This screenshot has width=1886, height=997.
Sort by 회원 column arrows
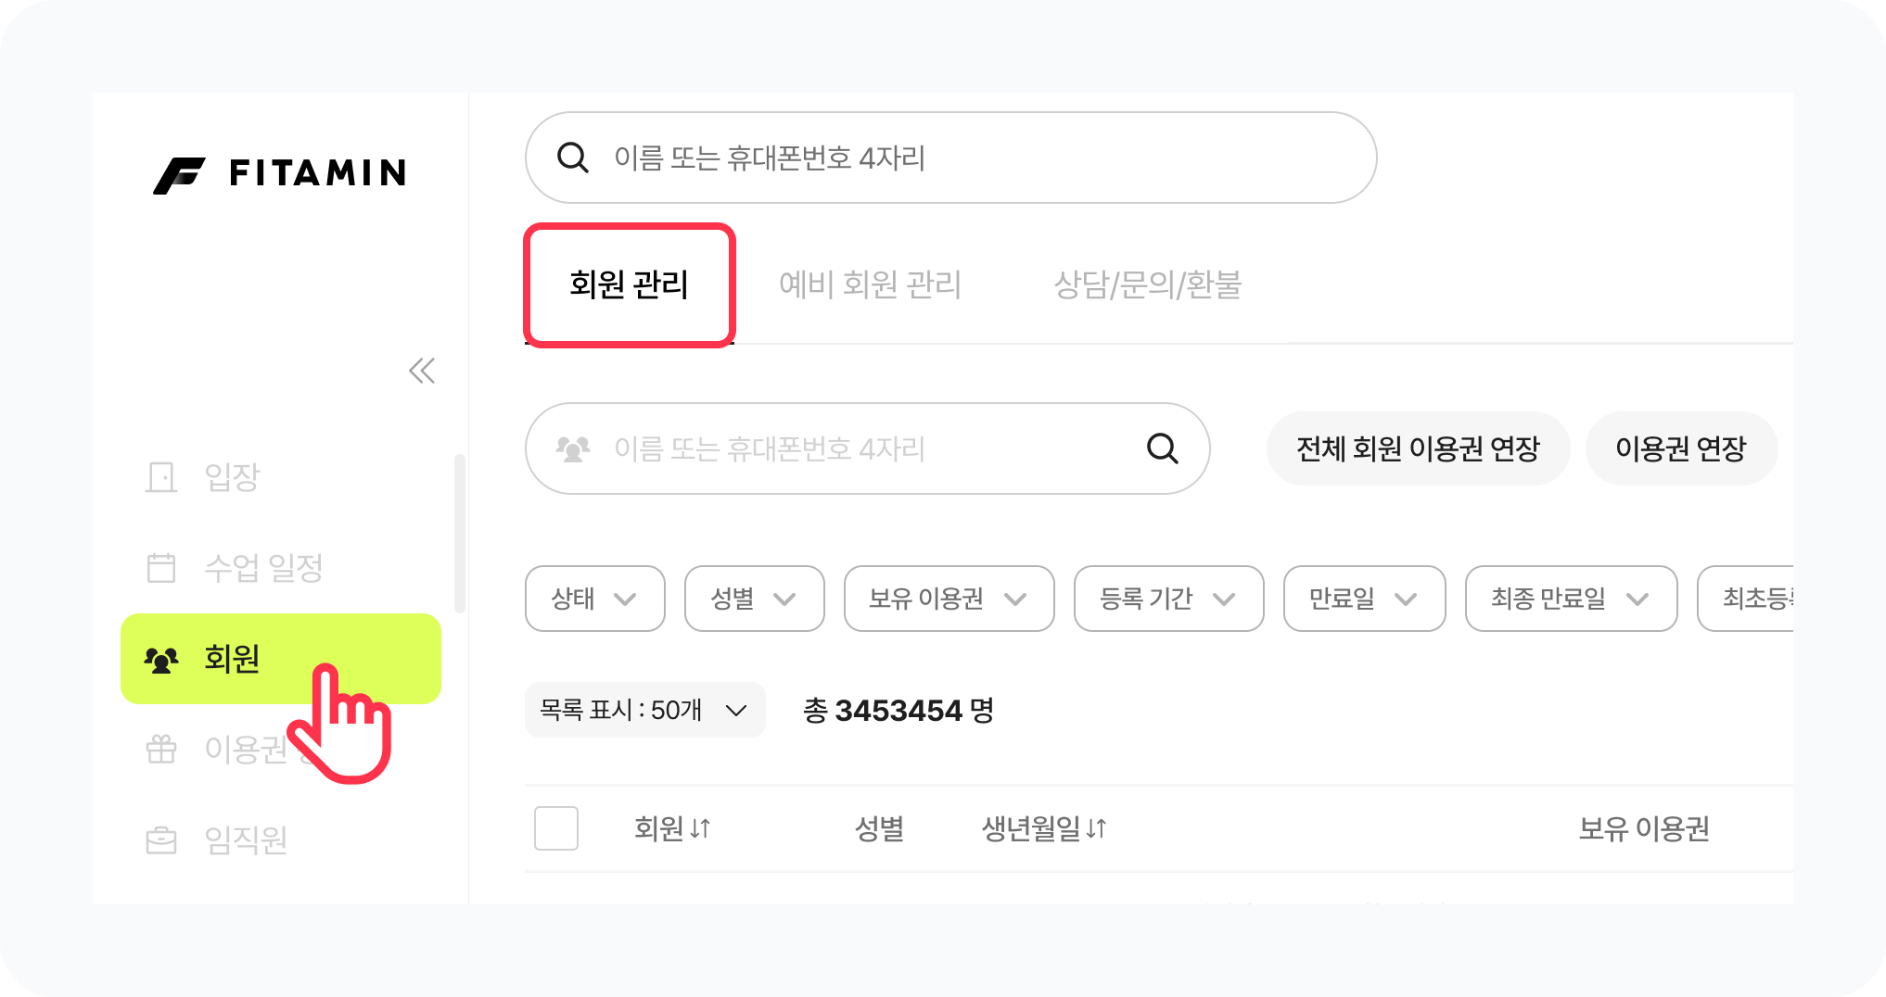coord(701,828)
